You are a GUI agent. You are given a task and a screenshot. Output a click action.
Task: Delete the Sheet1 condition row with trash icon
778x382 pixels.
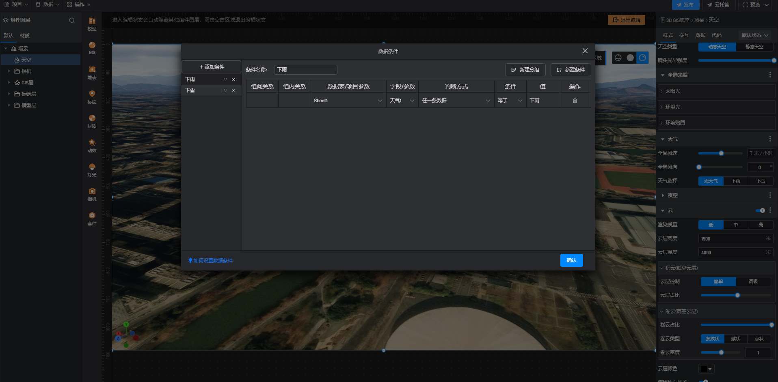[x=575, y=101]
